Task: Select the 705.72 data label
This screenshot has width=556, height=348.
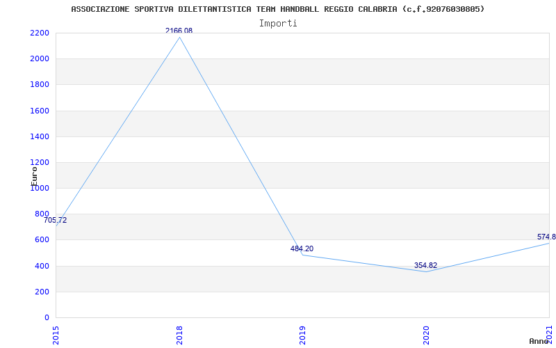Action: [56, 220]
